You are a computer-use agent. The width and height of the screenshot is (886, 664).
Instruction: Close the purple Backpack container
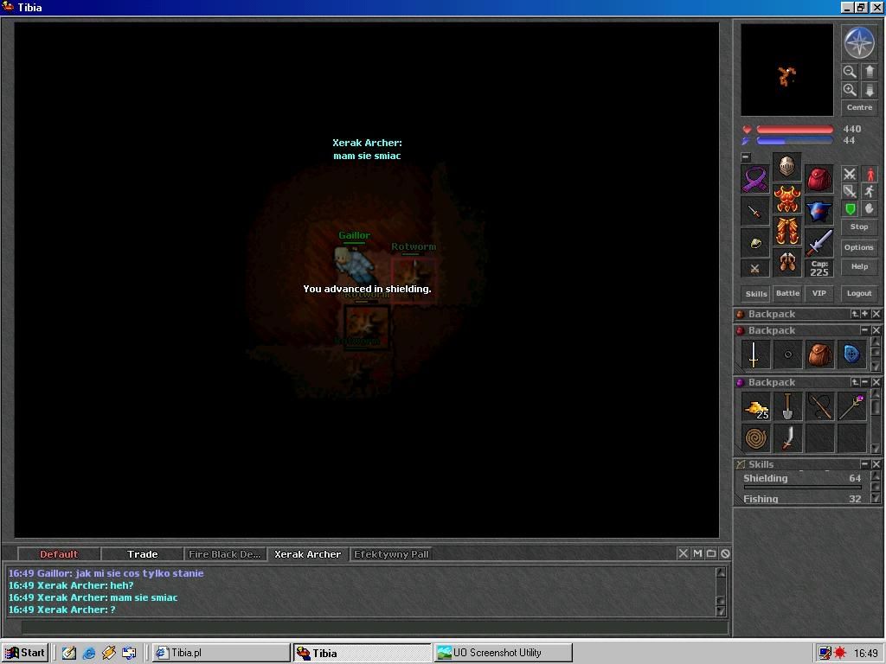(876, 382)
